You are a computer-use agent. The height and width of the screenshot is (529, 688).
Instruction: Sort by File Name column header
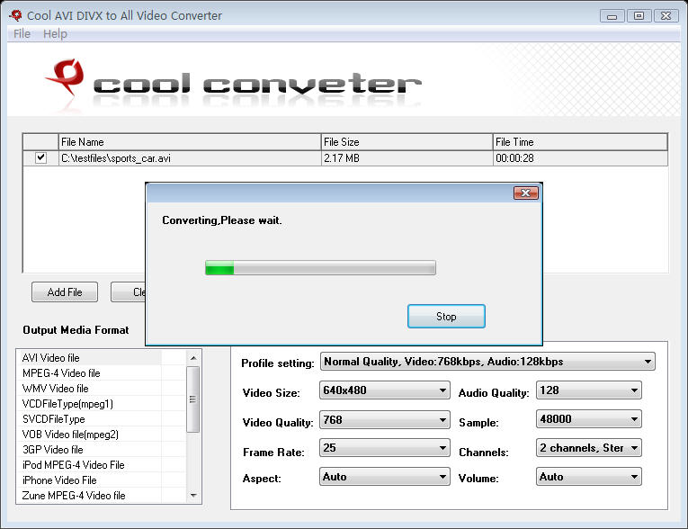[190, 142]
